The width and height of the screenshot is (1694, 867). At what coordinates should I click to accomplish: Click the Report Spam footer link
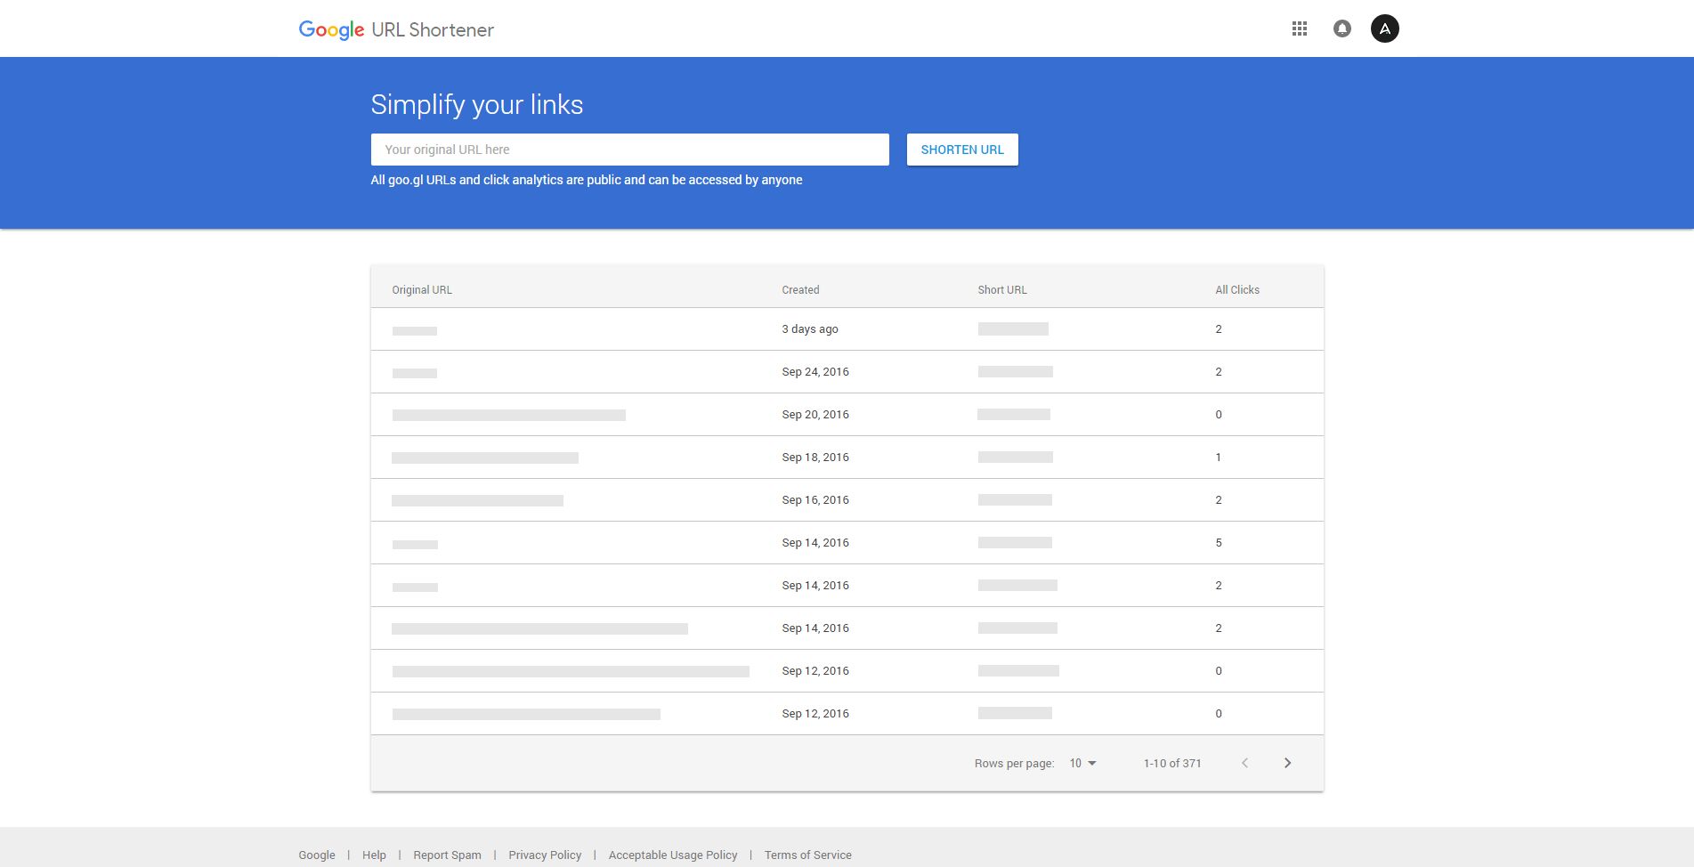click(x=447, y=855)
